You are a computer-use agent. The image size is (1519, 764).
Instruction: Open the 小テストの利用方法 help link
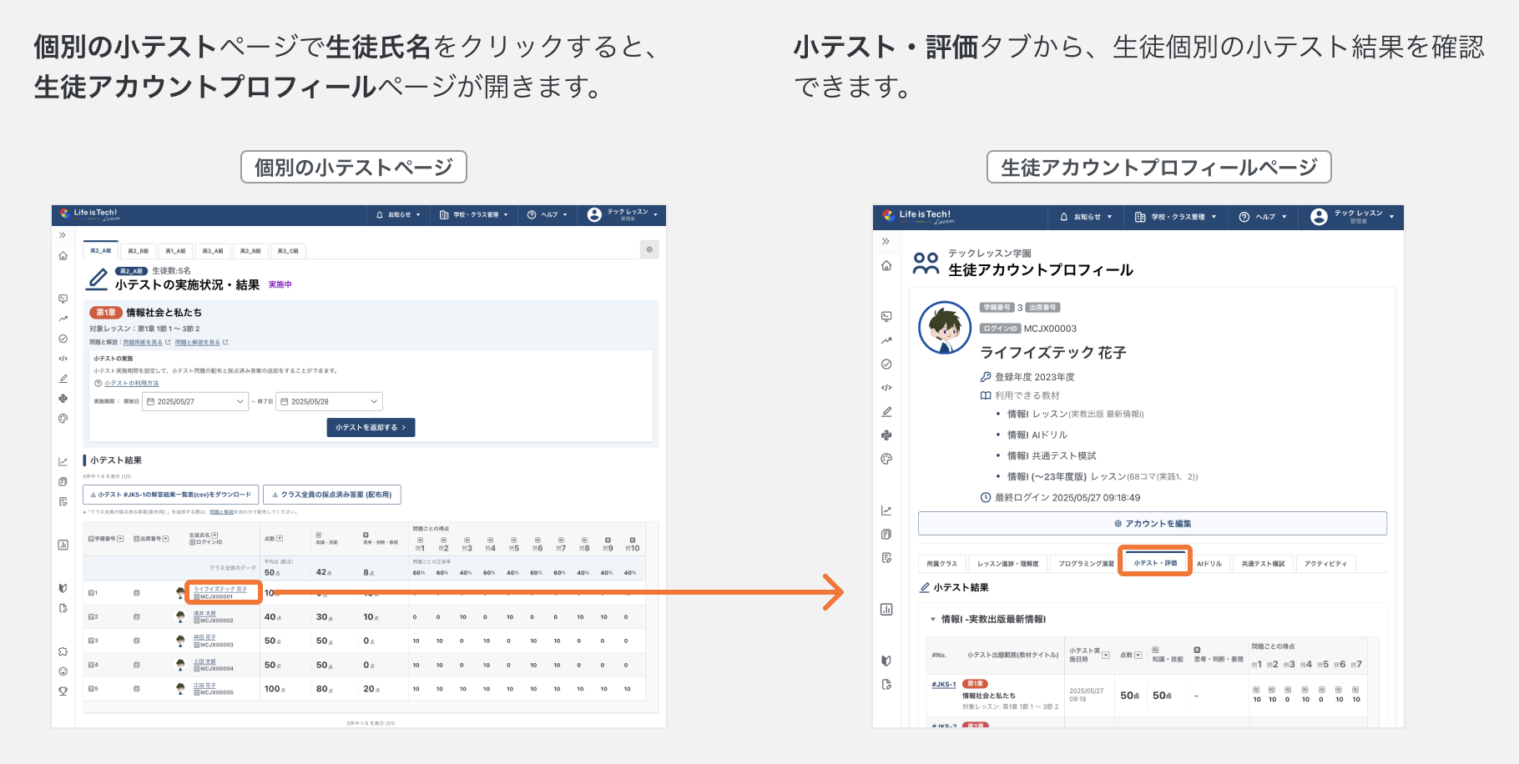coord(131,383)
